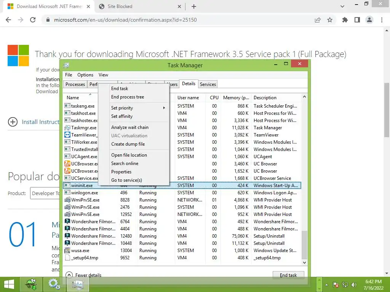The width and height of the screenshot is (390, 292).
Task: Open Action Center flag icon
Action: coord(336,285)
